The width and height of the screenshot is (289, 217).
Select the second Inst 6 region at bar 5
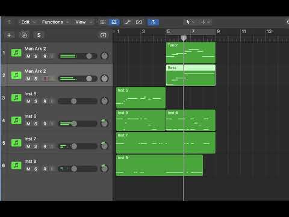(x=191, y=120)
